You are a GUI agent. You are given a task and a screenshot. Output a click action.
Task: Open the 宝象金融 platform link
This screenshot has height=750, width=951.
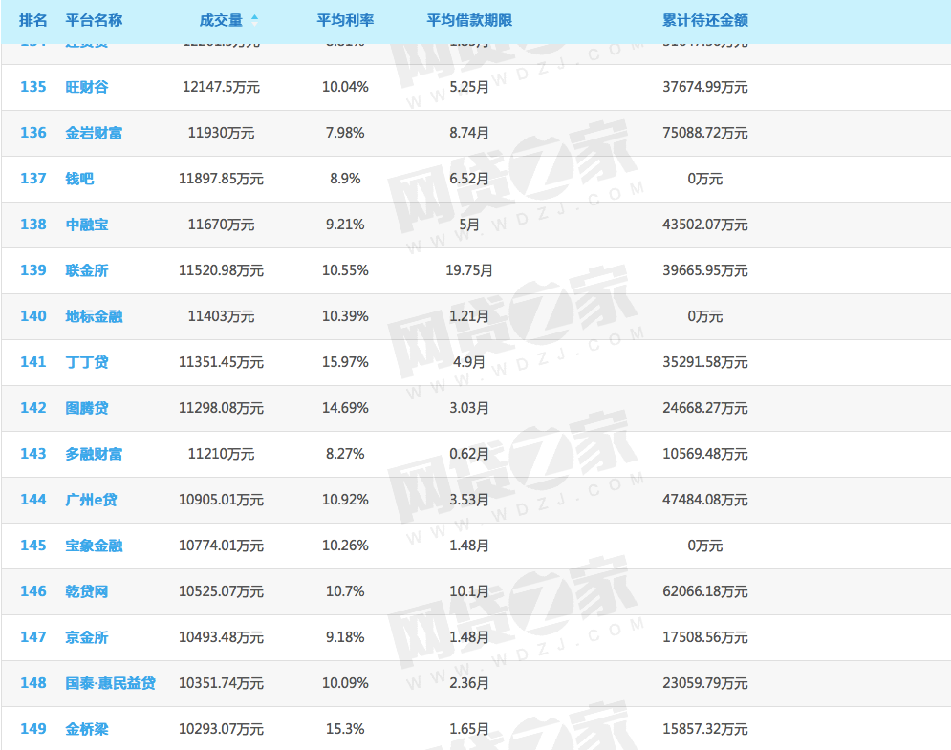point(94,546)
